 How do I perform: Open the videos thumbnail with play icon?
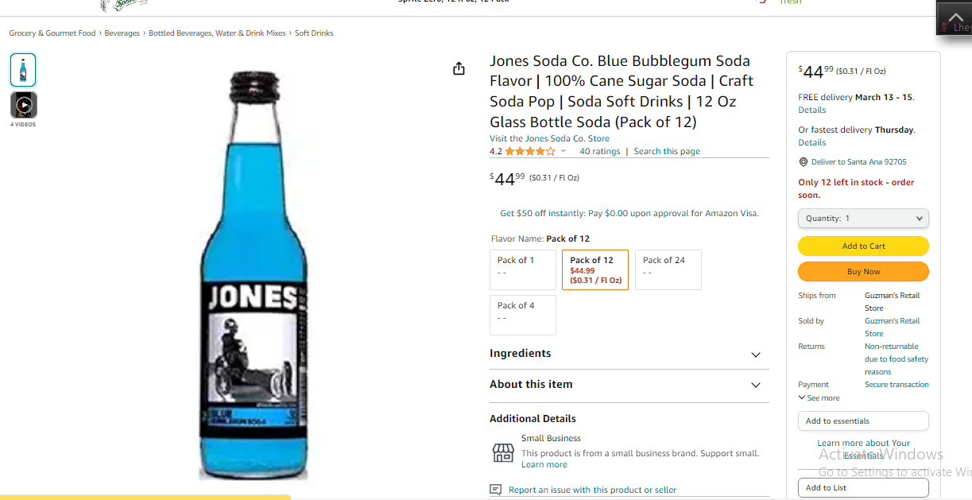point(24,105)
